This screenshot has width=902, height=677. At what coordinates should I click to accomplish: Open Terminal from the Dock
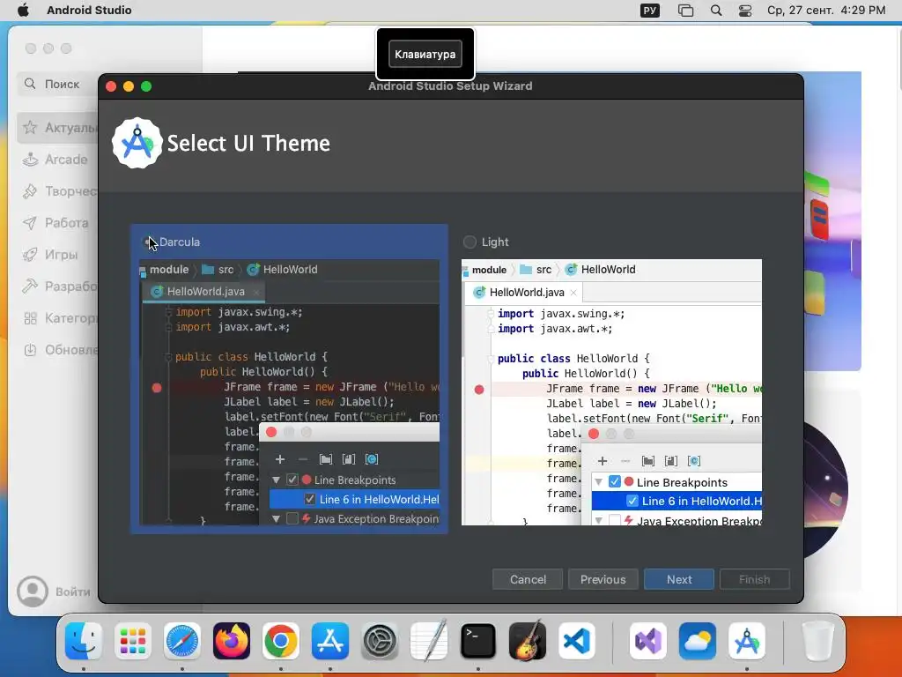click(x=478, y=641)
